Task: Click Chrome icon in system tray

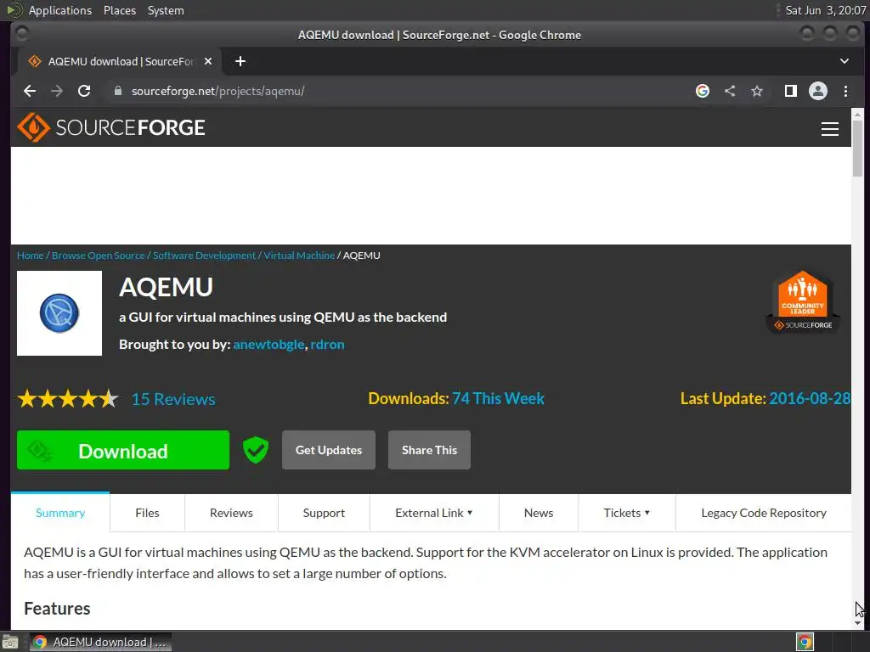Action: point(805,642)
